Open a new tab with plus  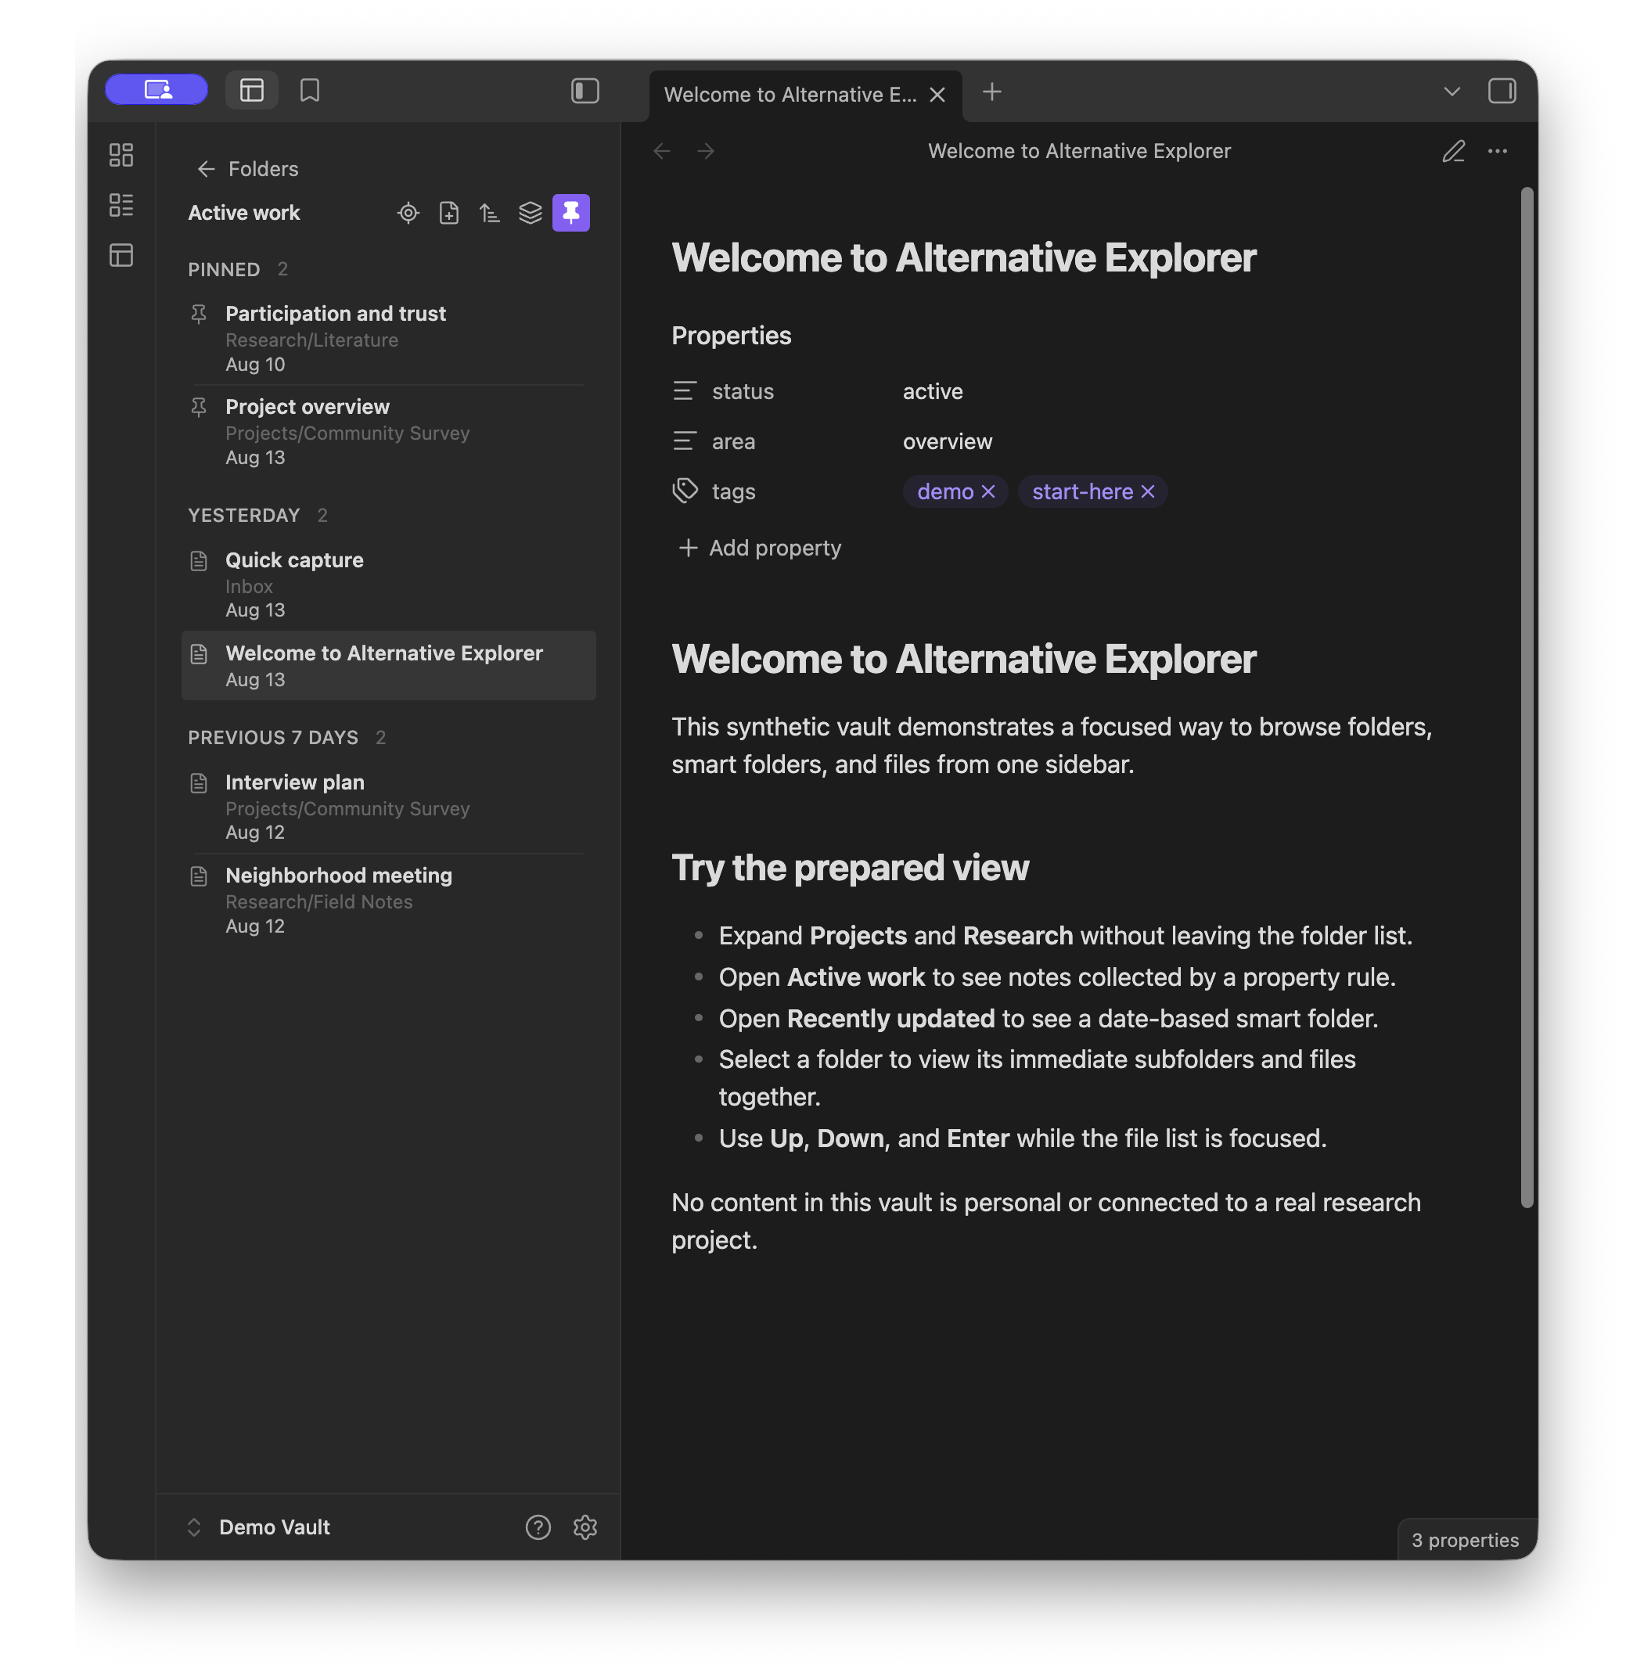tap(991, 92)
